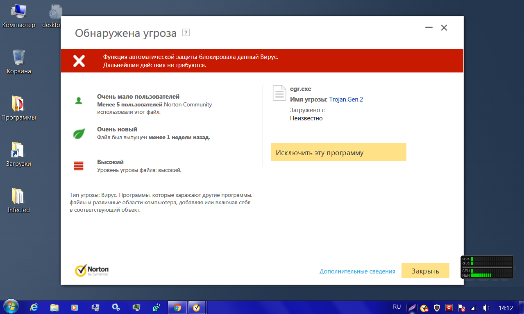The height and width of the screenshot is (314, 524).
Task: Click the Norton taskbar button
Action: (197, 307)
